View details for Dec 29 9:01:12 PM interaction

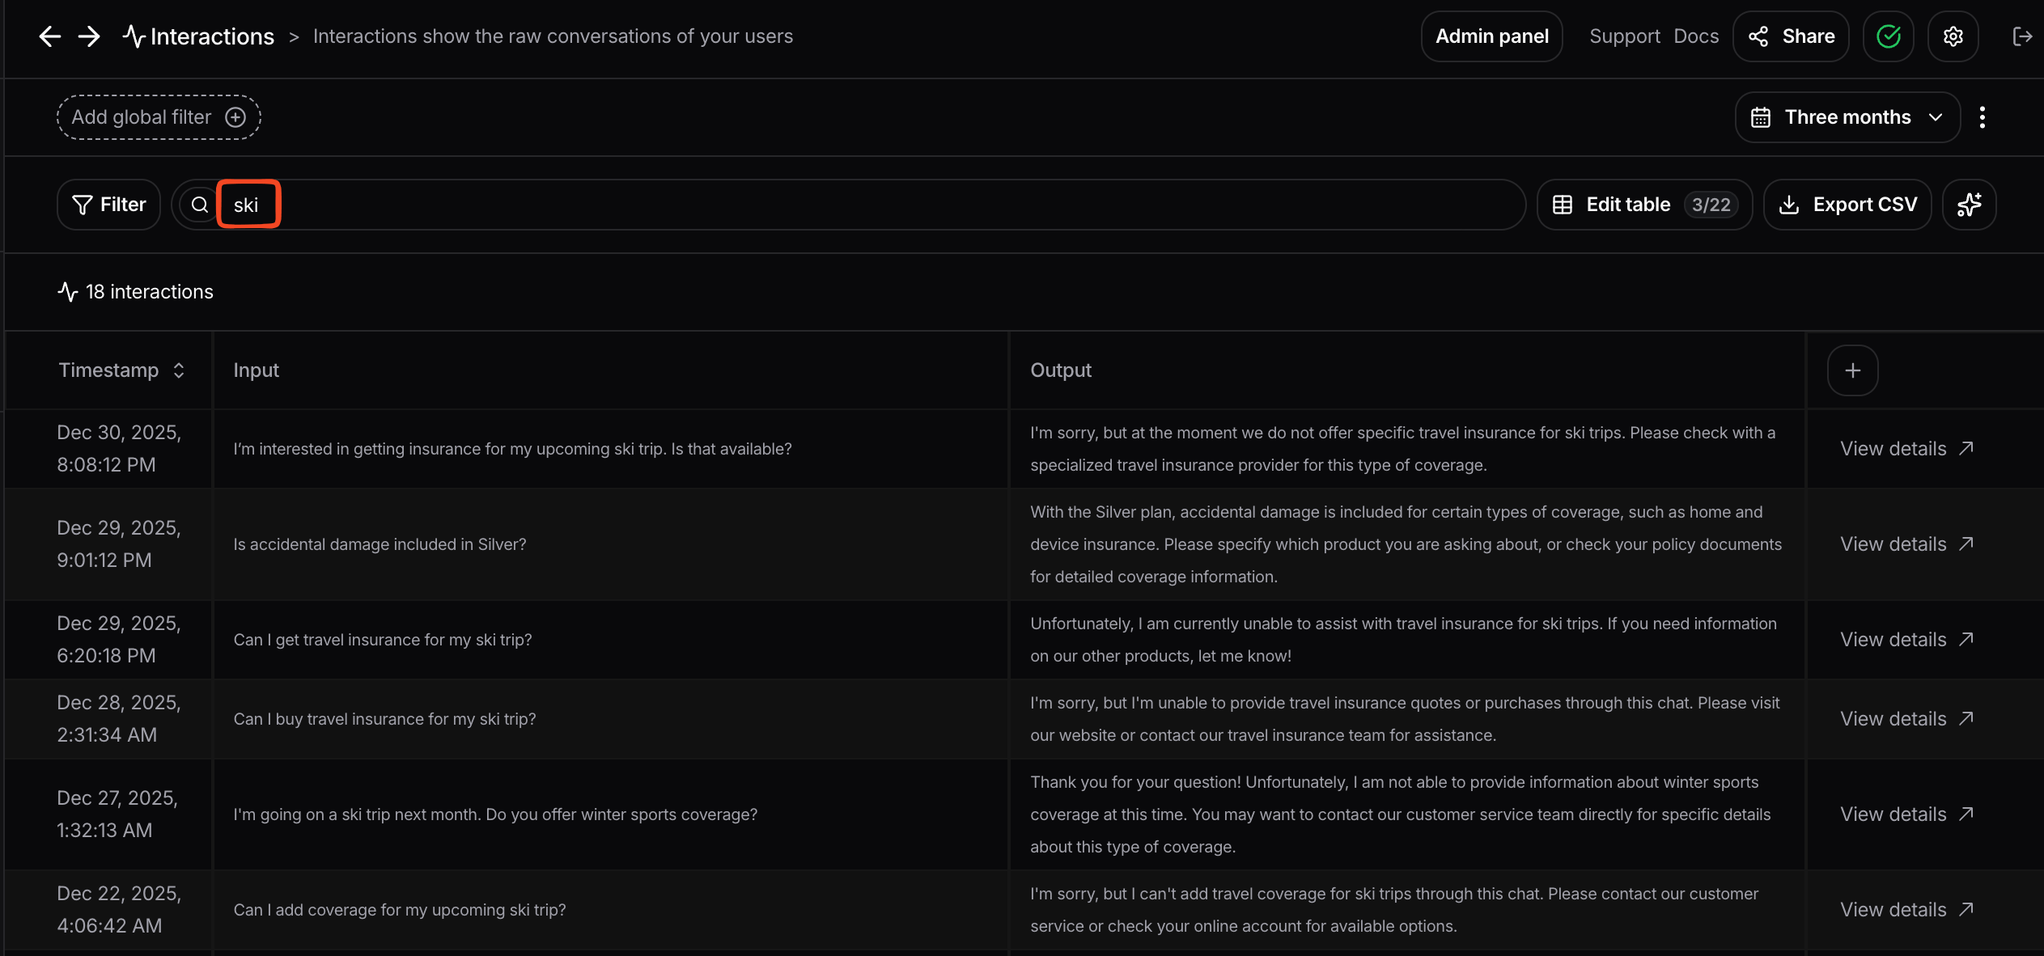coord(1907,544)
